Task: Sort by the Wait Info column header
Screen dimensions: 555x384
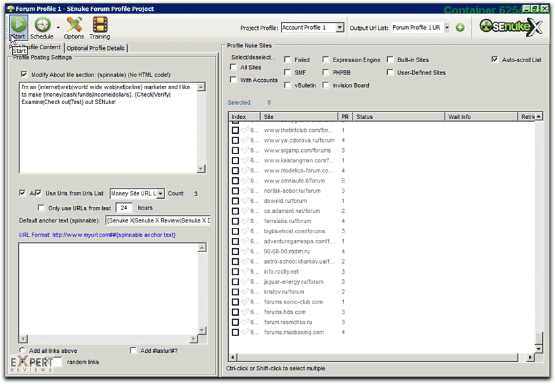Action: tap(481, 117)
